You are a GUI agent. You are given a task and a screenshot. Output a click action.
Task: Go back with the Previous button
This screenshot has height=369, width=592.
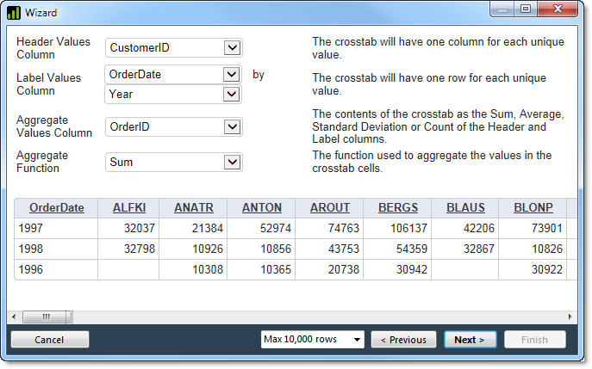[x=403, y=340]
